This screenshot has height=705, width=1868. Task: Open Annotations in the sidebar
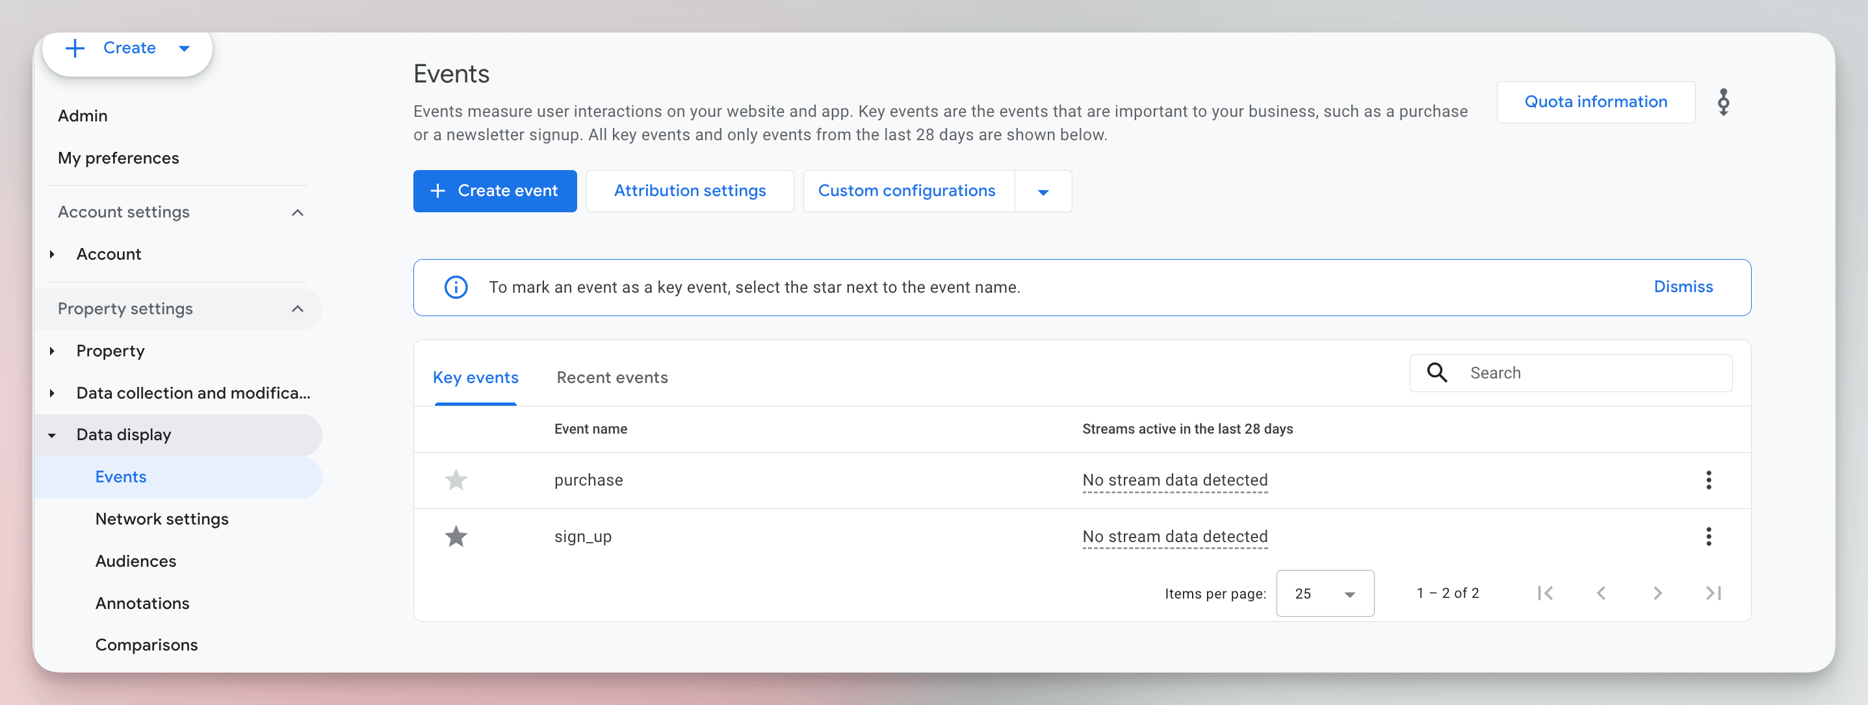coord(142,603)
